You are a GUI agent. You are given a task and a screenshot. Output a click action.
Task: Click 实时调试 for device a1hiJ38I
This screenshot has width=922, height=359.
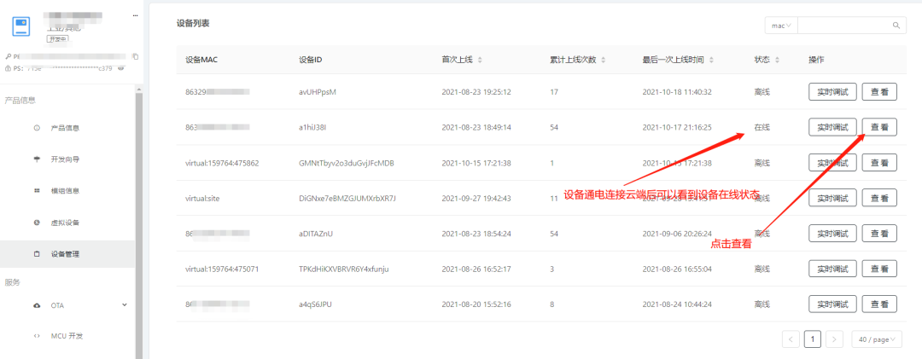(x=832, y=128)
